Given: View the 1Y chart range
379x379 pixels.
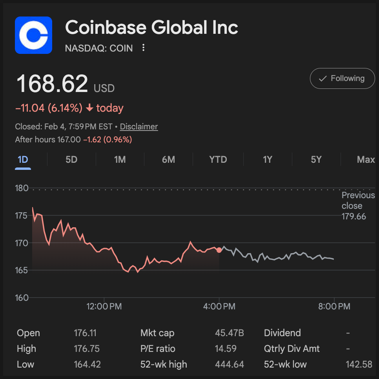Looking at the screenshot, I should click(x=267, y=160).
